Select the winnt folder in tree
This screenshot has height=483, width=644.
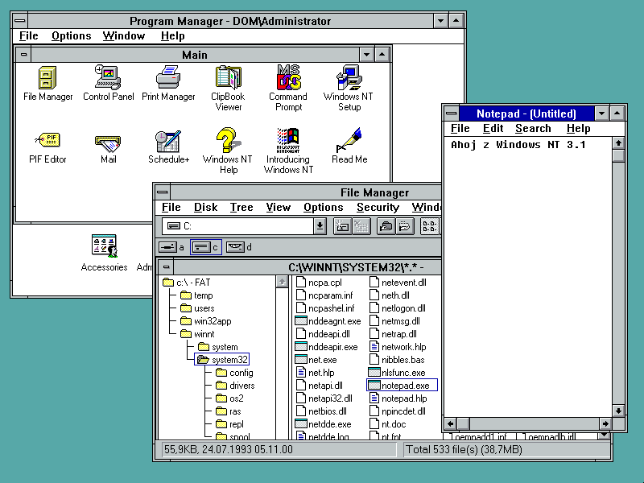point(204,334)
